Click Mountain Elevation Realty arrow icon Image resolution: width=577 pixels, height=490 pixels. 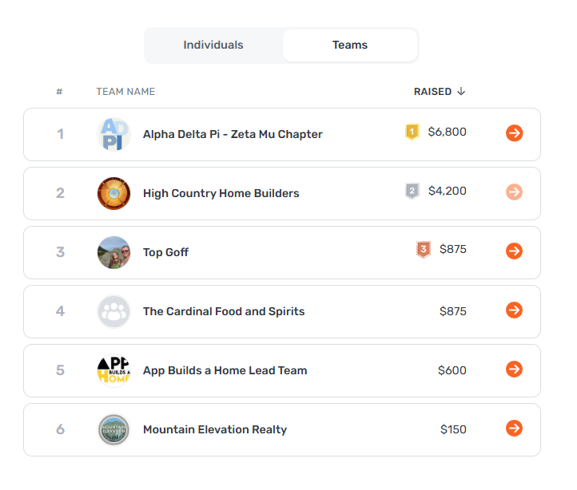[x=514, y=429]
